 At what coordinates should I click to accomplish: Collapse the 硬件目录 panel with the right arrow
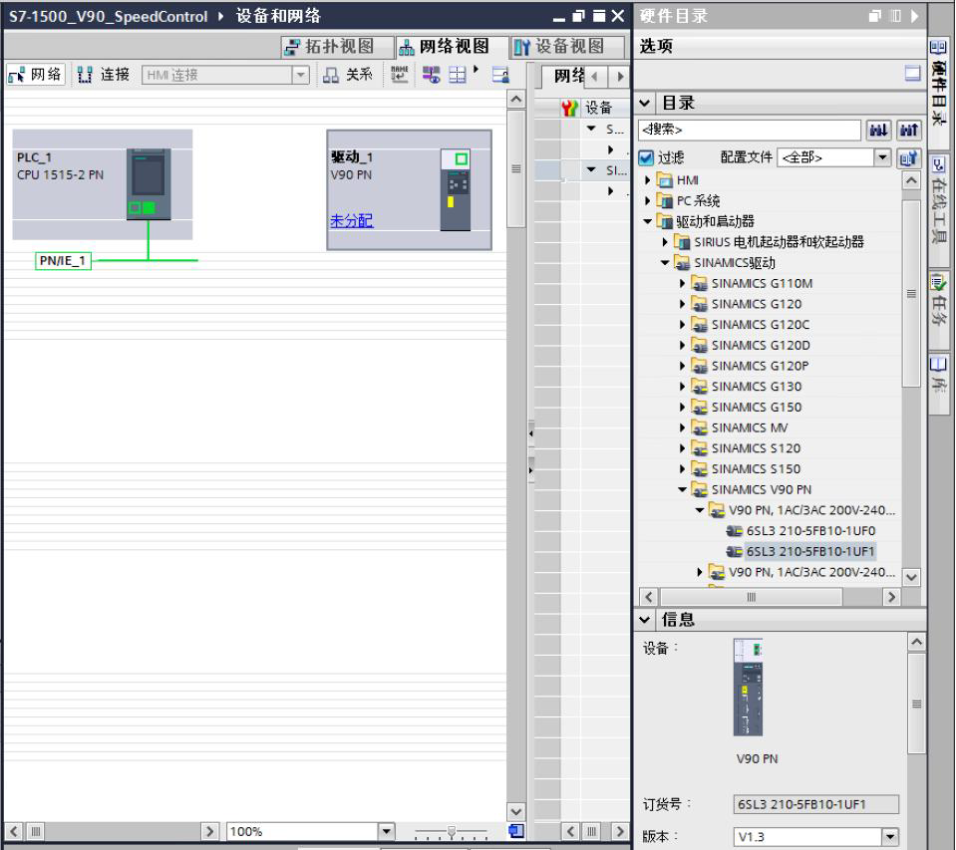point(914,16)
